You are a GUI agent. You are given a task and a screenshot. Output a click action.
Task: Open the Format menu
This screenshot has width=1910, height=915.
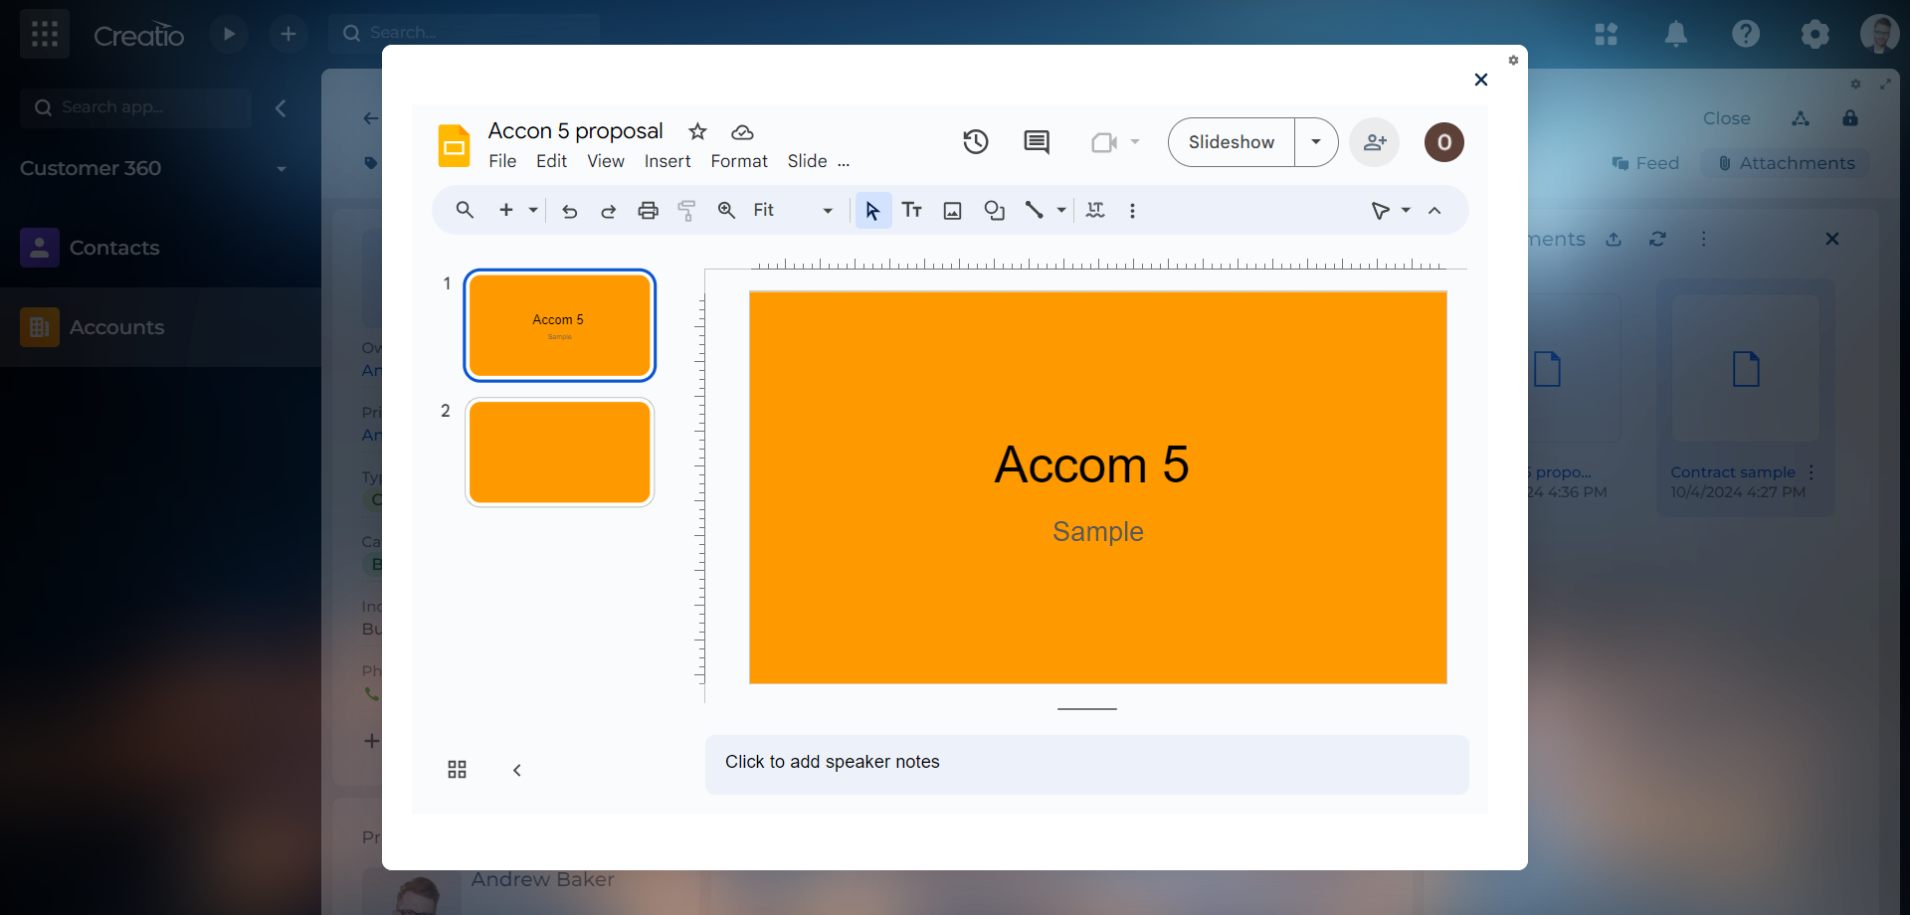738,161
